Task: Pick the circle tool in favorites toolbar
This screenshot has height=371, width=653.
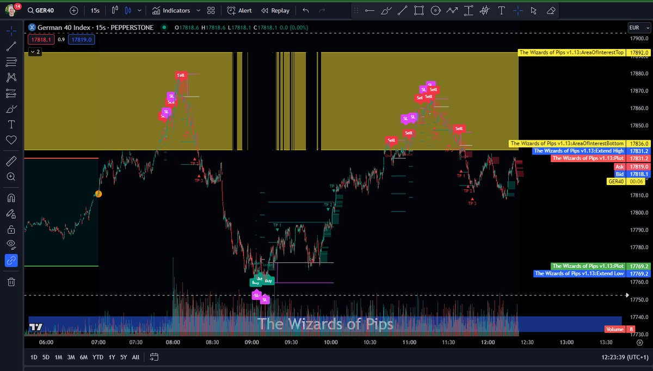Action: [435, 10]
